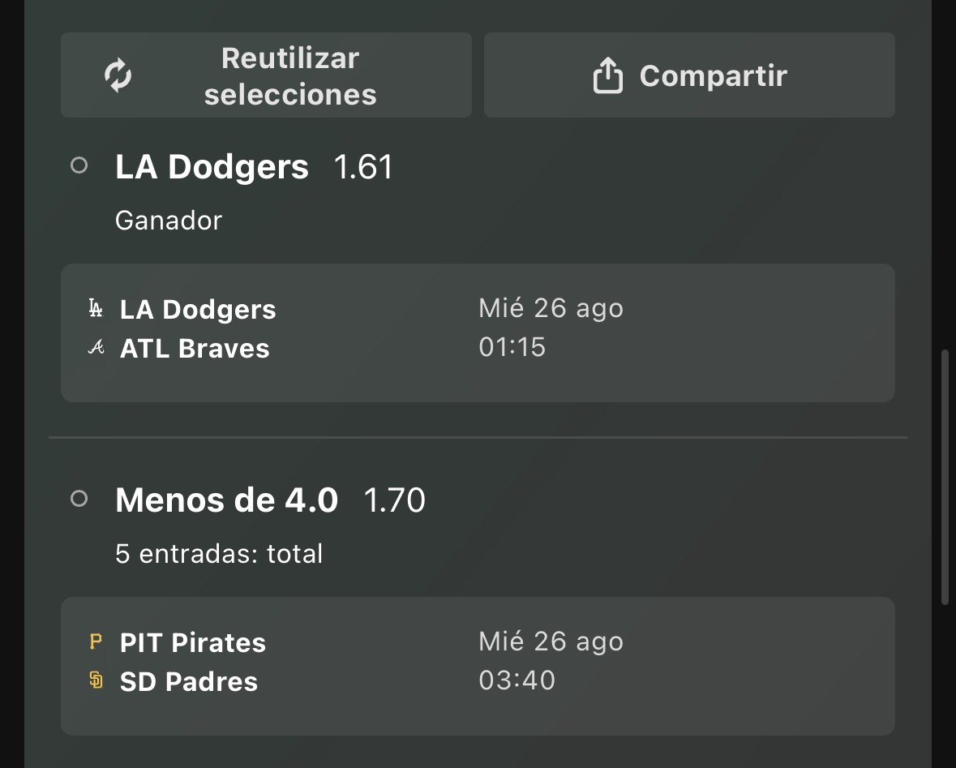Select the circle beside LA Dodgers 1.61

[x=79, y=165]
